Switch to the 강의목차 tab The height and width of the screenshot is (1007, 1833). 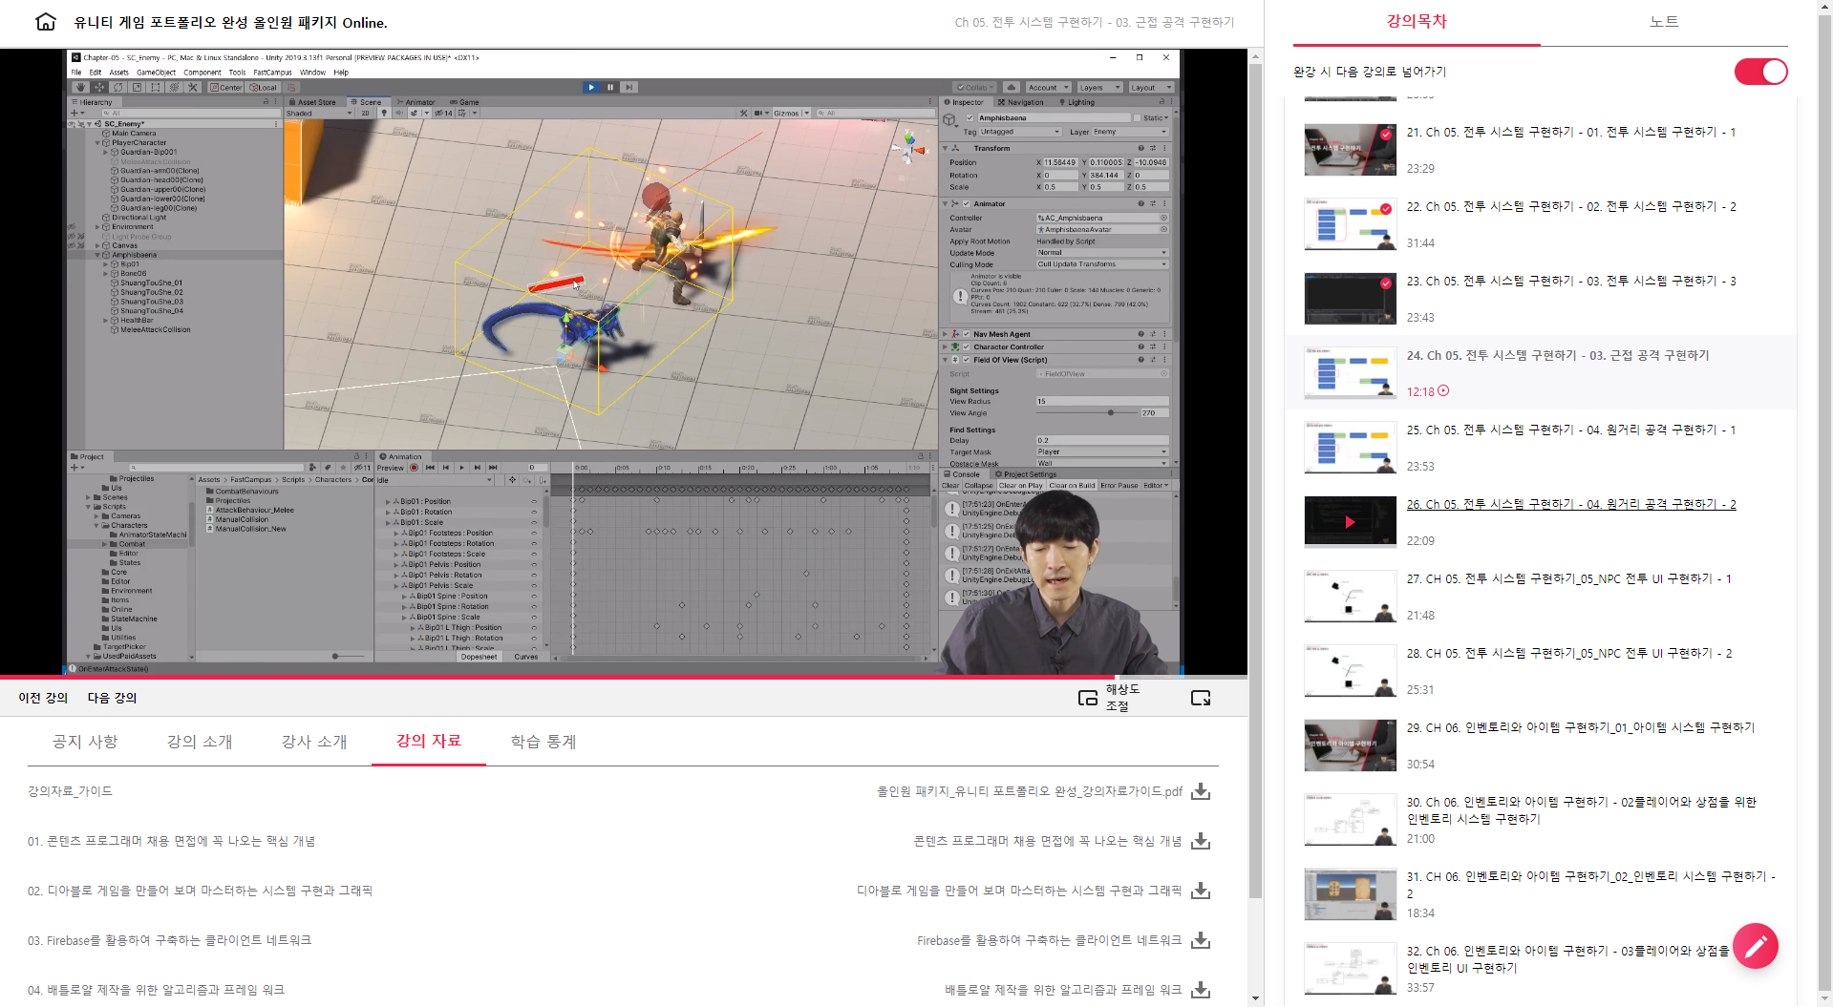pos(1417,22)
